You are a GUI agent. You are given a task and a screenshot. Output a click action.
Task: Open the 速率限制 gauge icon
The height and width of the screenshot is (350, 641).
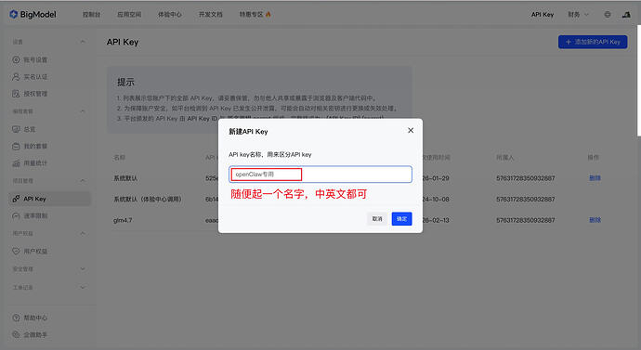[x=16, y=215]
